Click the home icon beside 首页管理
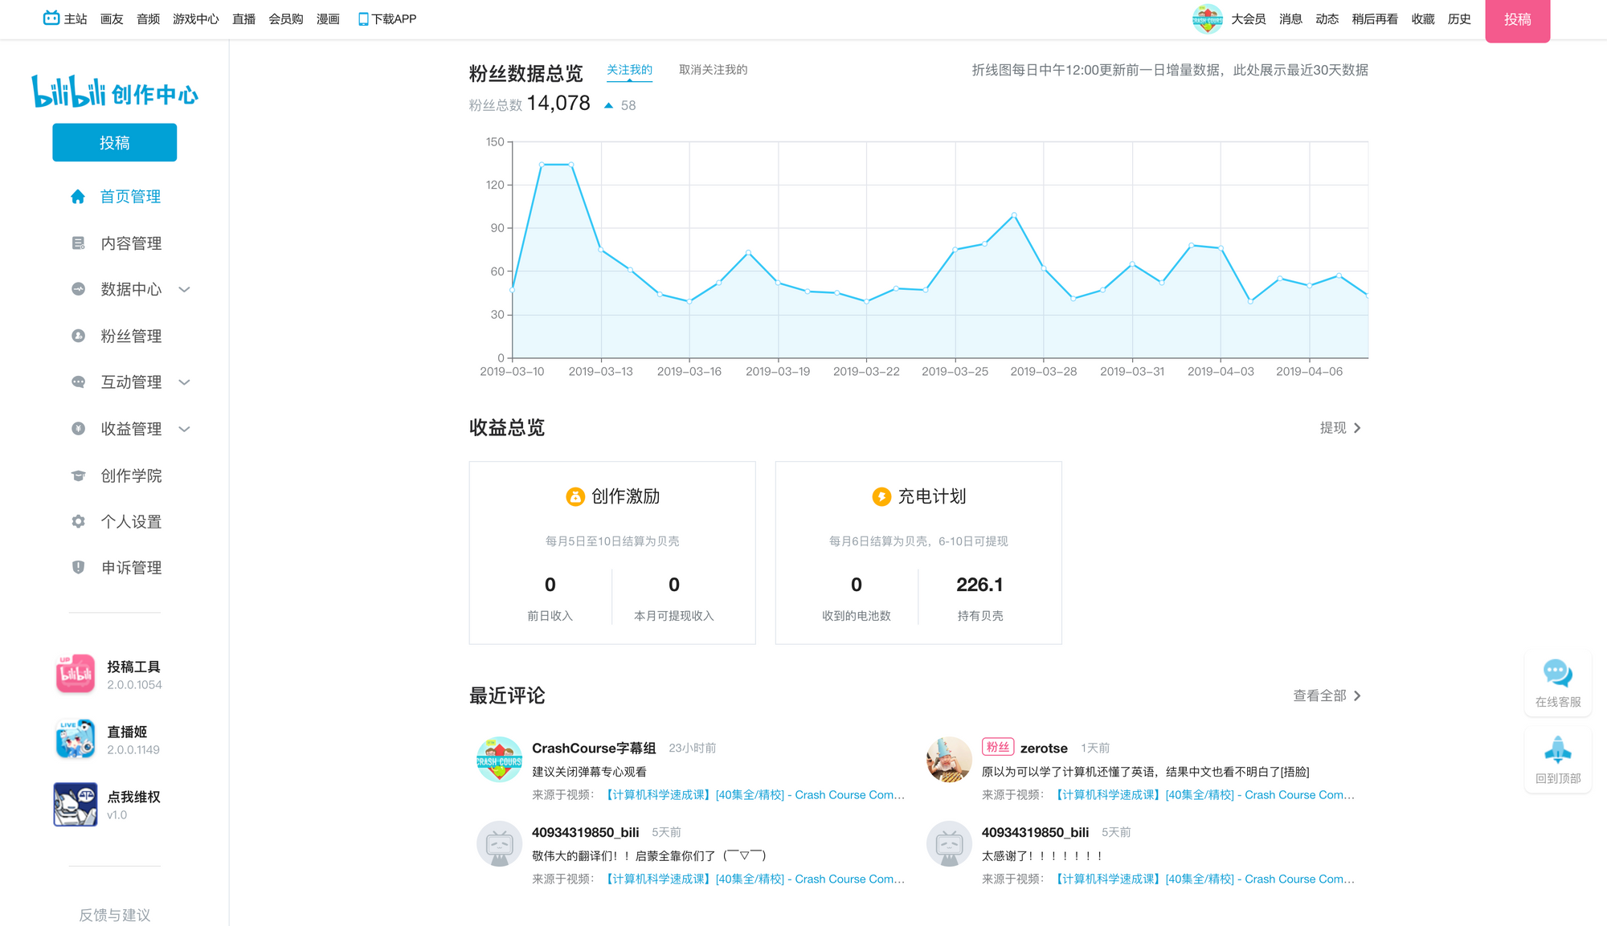This screenshot has width=1607, height=926. pyautogui.click(x=78, y=197)
